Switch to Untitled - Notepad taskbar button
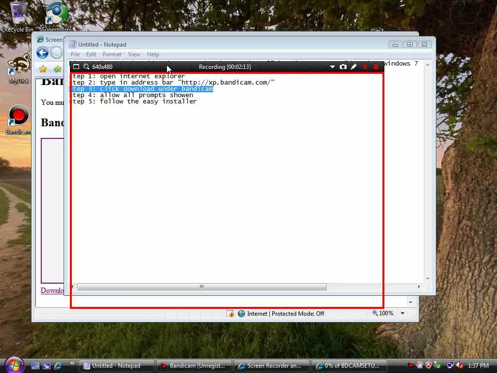 [x=116, y=366]
